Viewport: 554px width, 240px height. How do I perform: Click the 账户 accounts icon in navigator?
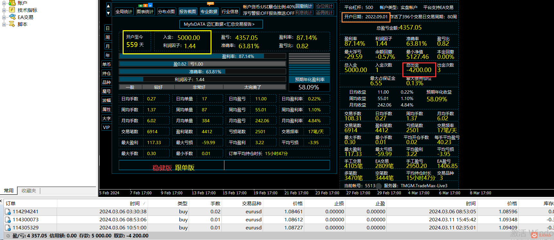[12, 3]
